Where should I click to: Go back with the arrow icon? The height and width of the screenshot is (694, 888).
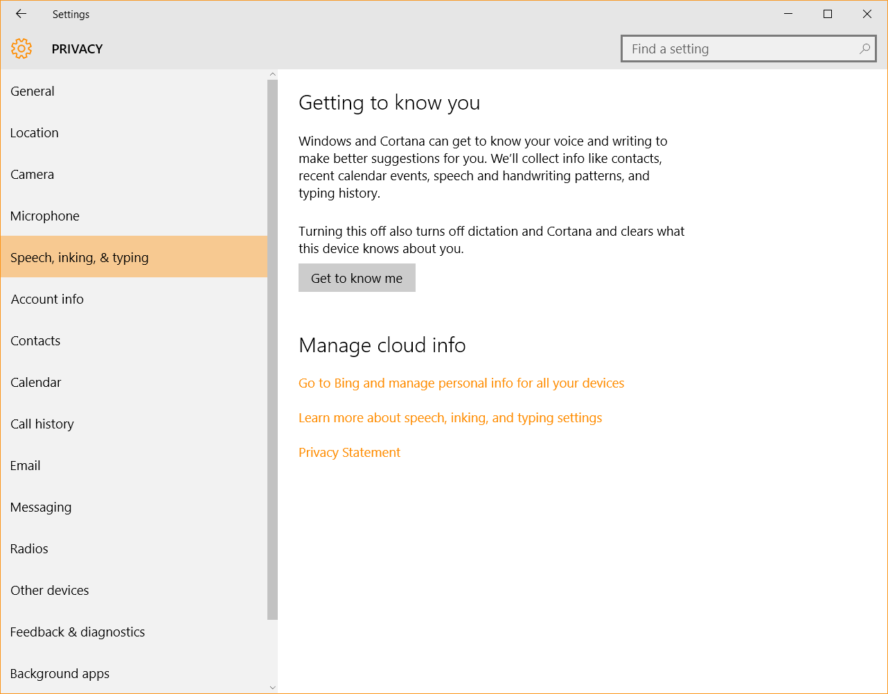pyautogui.click(x=21, y=14)
